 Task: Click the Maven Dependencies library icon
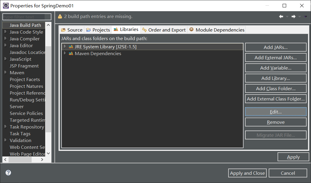[71, 54]
